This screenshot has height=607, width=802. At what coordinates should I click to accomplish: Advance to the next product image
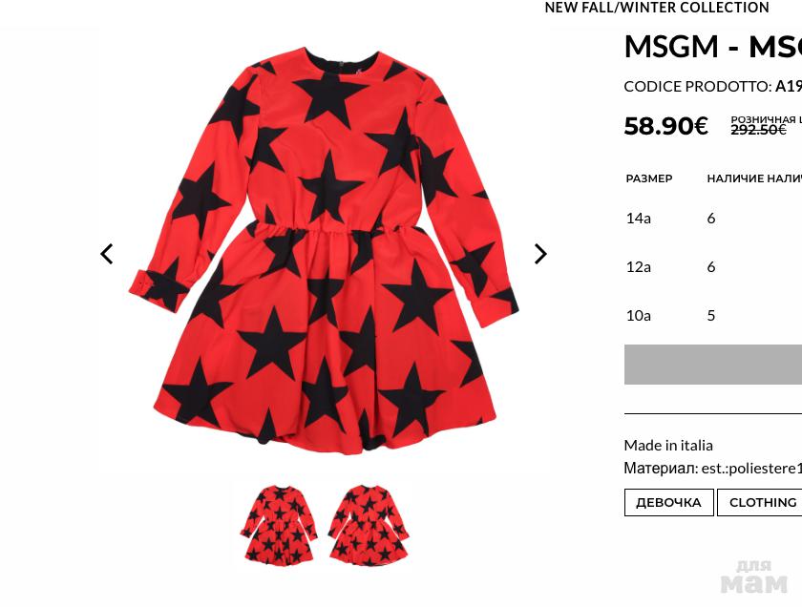pos(540,254)
